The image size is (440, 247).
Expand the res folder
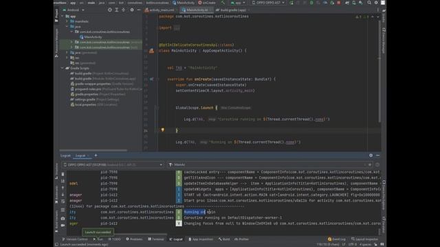[67, 58]
